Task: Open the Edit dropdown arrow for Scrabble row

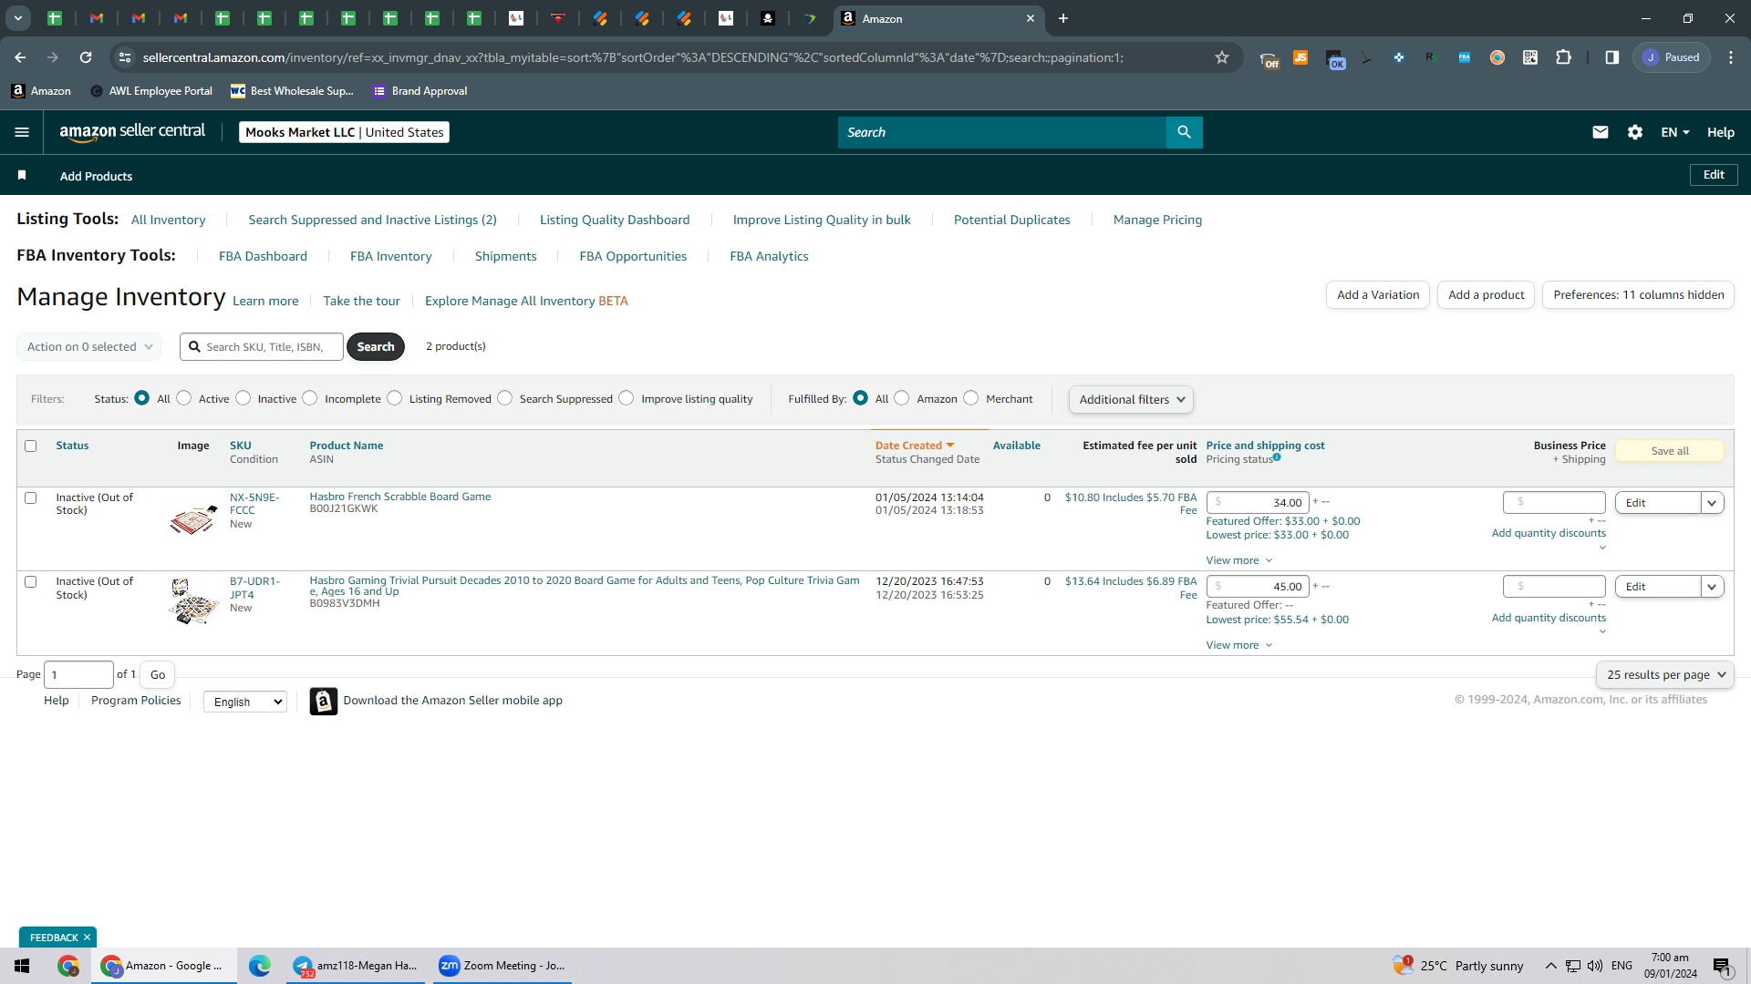Action: pyautogui.click(x=1713, y=503)
